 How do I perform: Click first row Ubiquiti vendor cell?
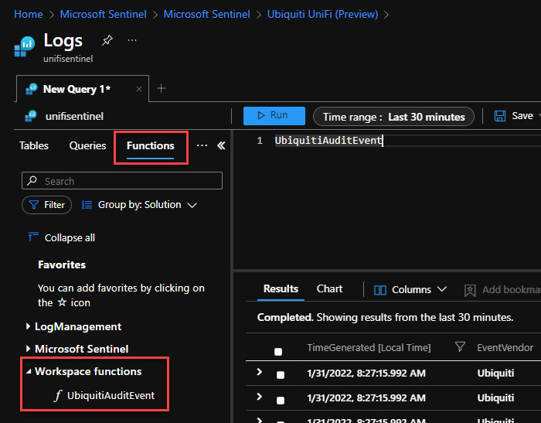(495, 373)
